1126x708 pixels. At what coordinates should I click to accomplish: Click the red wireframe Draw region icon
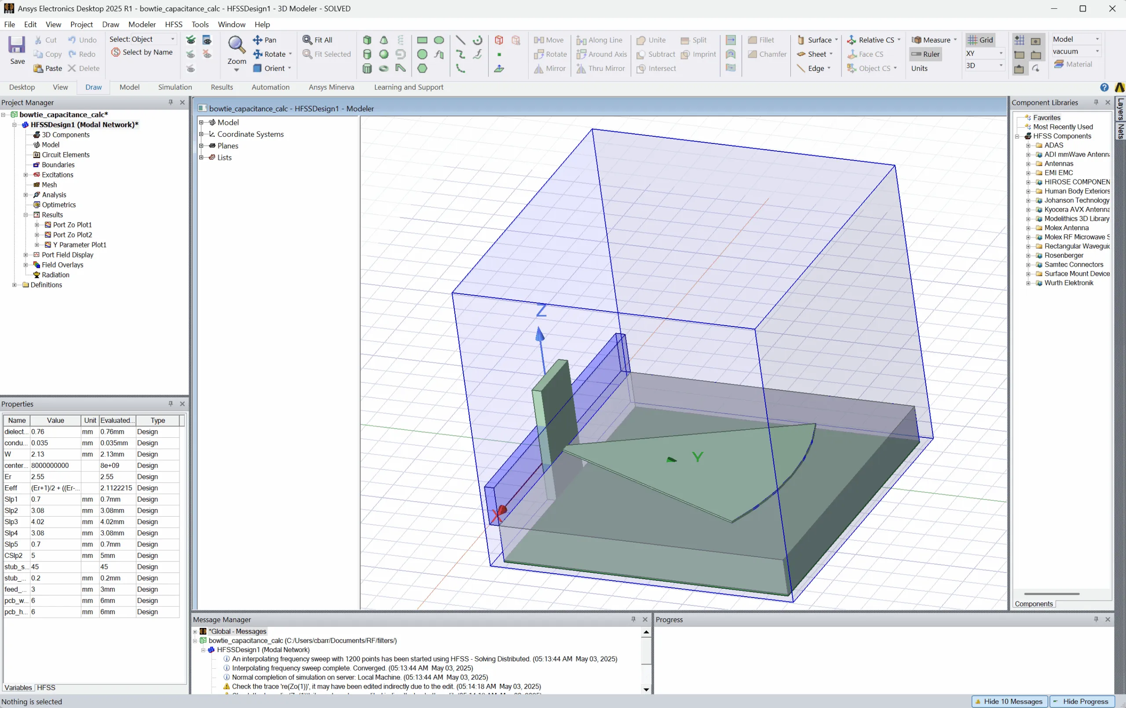click(499, 40)
